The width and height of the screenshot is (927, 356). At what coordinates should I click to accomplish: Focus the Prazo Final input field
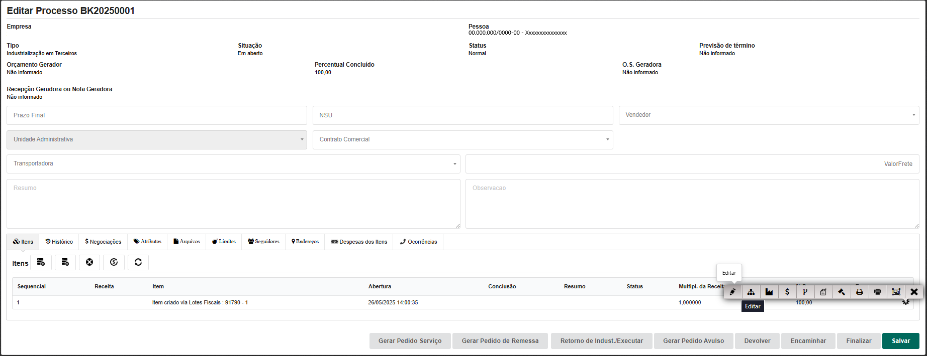coord(156,115)
